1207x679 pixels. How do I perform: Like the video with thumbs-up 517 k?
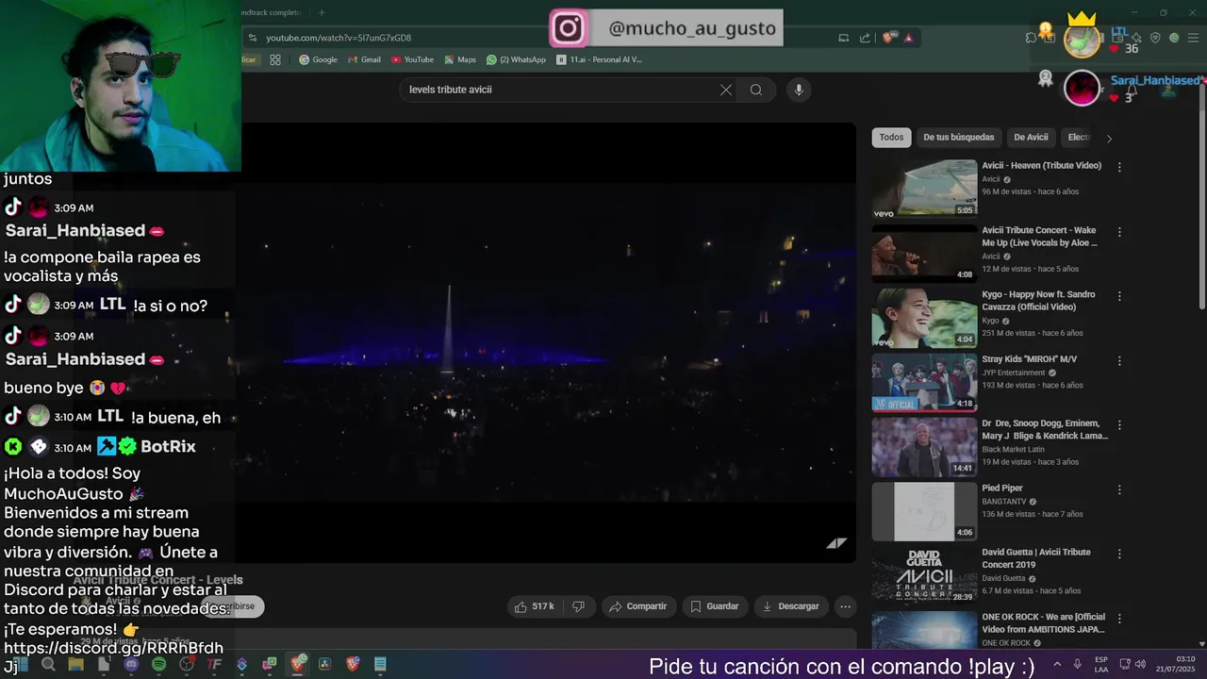click(535, 606)
